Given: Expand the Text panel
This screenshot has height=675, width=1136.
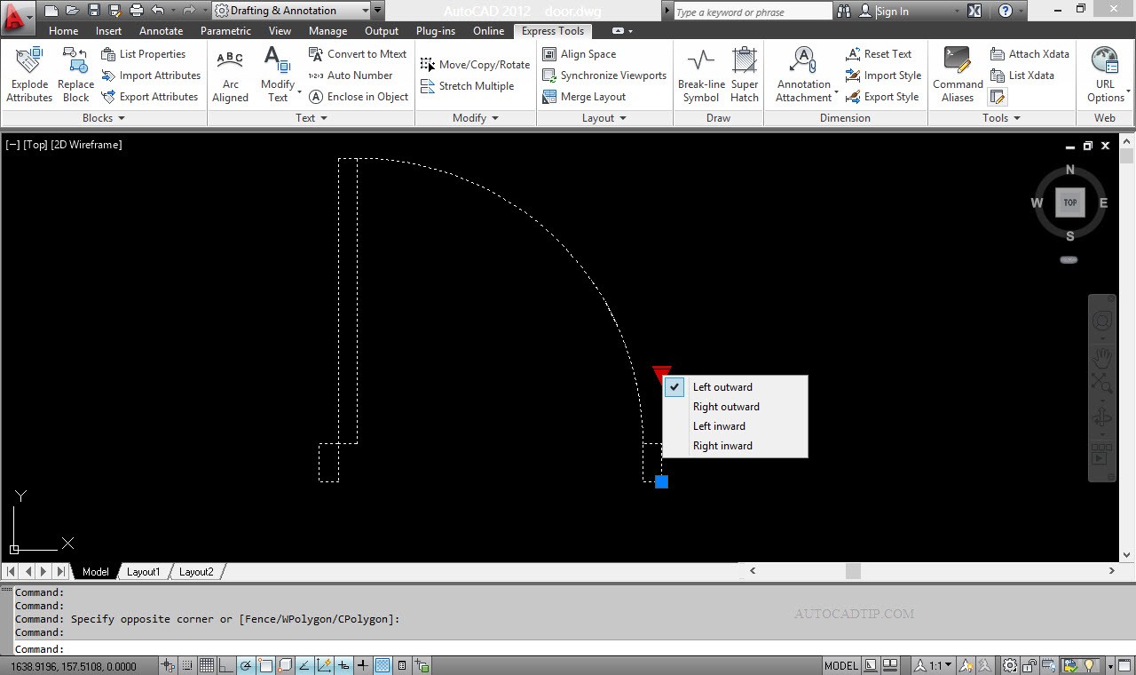Looking at the screenshot, I should 311,118.
